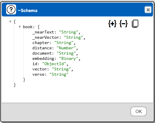Click the _nearText "String" value
The width and height of the screenshot is (155, 123).
coord(69,32)
